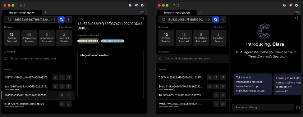This screenshot has width=303, height=117.
Task: Click Integration information panel heading
Action: (x=94, y=55)
